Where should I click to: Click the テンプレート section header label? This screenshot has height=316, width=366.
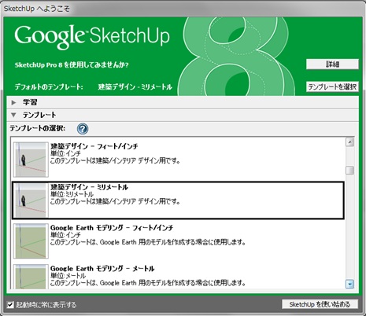coord(39,115)
